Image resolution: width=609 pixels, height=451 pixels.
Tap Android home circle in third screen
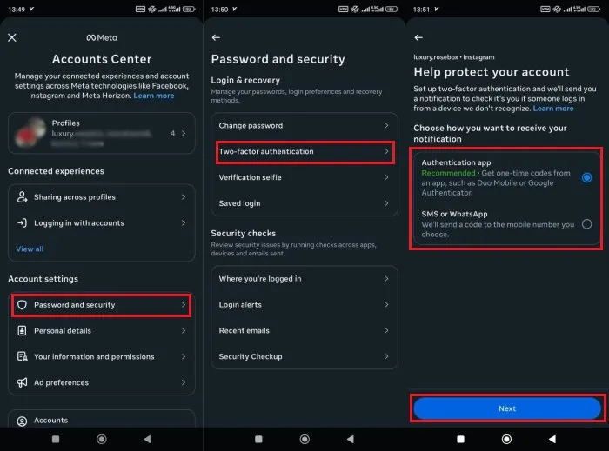506,439
